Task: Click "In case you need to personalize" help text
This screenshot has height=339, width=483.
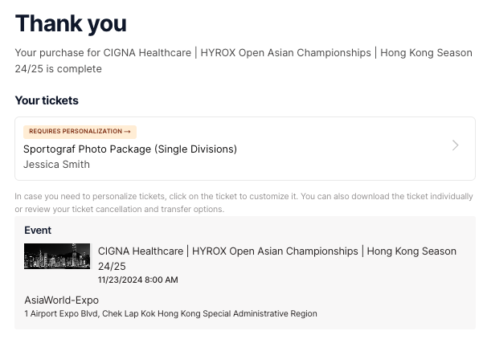Action: [x=80, y=197]
